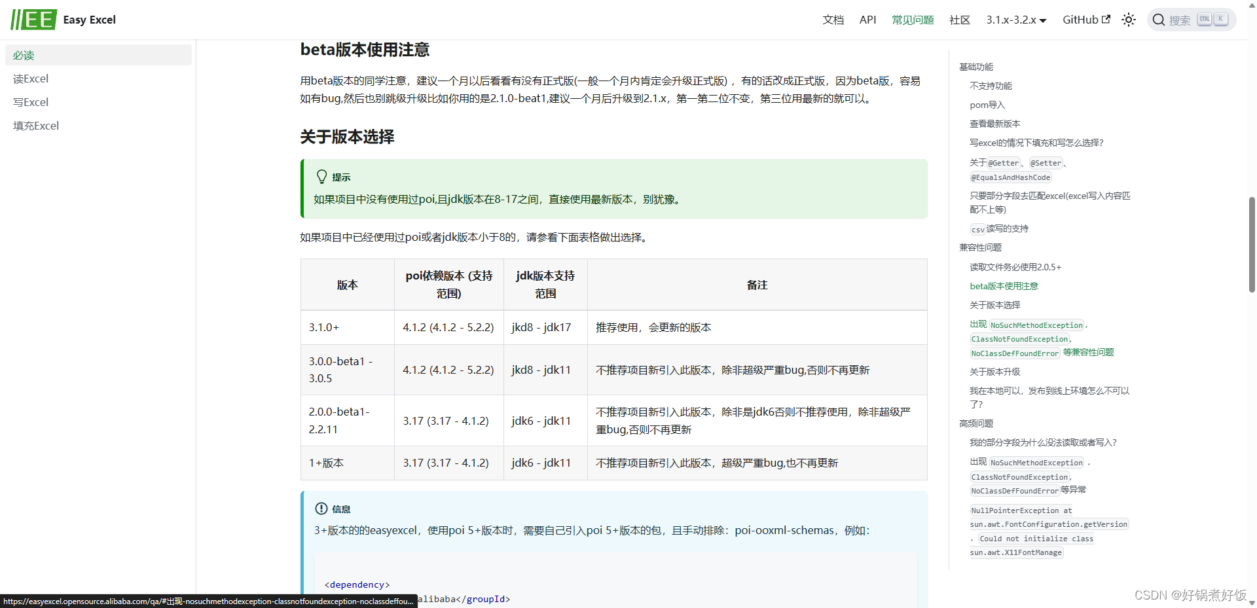Viewport: 1257px width, 608px height.
Task: Open GitHub via the external-link icon
Action: (1106, 19)
